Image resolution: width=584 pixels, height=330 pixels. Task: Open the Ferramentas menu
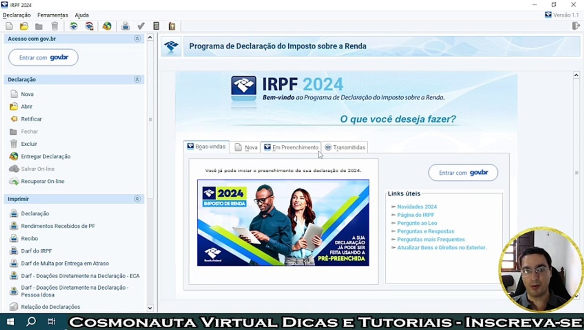(53, 15)
